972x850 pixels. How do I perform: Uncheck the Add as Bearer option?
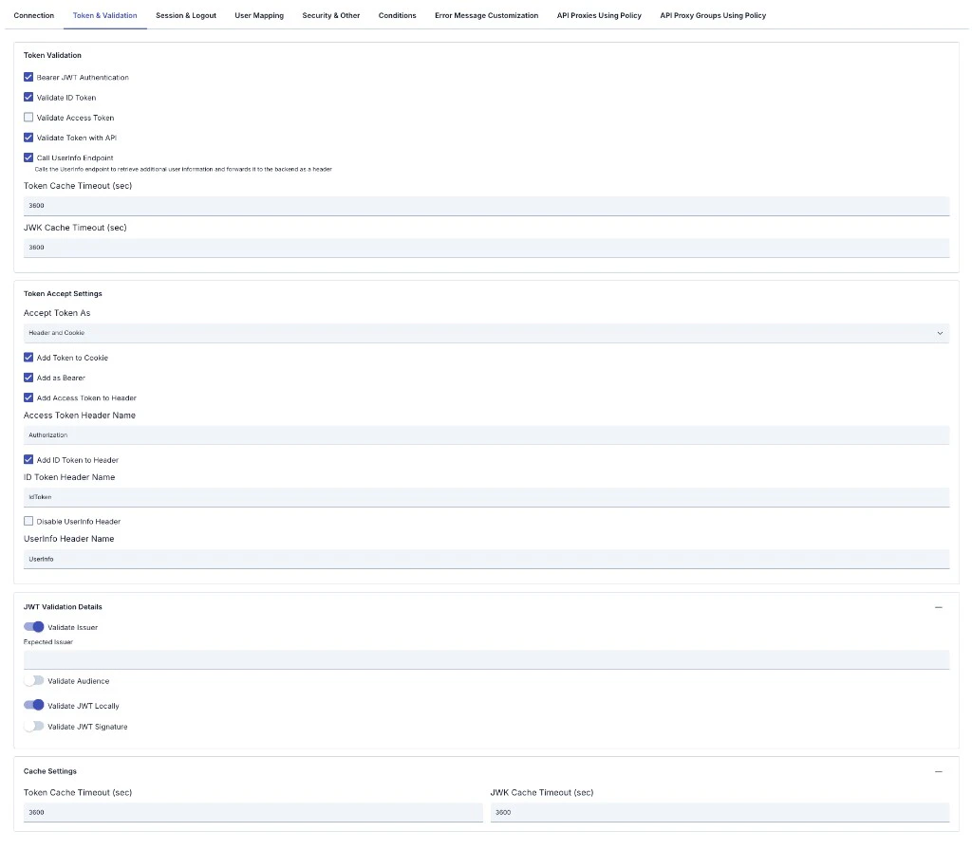coord(28,378)
